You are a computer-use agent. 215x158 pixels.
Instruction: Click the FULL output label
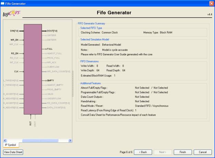pos(50,49)
